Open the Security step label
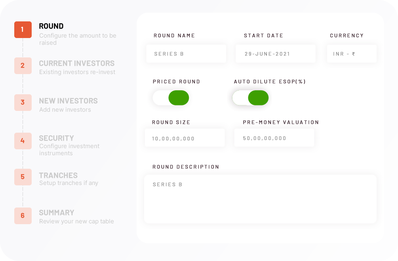The image size is (398, 261). (x=56, y=138)
